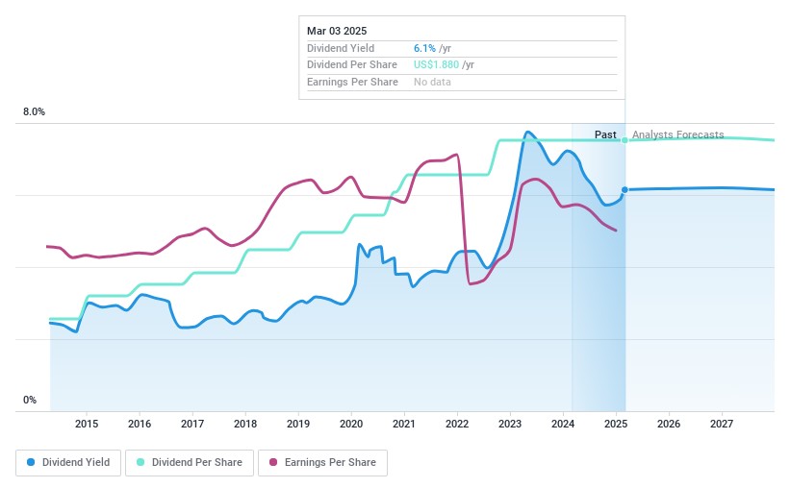790x488 pixels.
Task: Click the Mar 03 2025 tooltip date
Action: tap(337, 31)
